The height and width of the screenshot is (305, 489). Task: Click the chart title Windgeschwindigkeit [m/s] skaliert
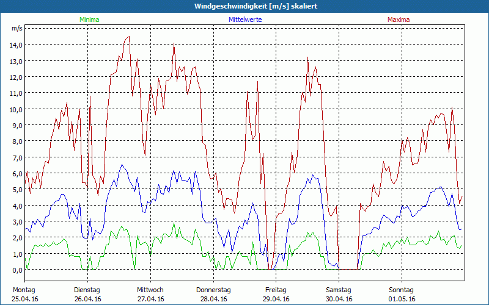click(x=256, y=6)
